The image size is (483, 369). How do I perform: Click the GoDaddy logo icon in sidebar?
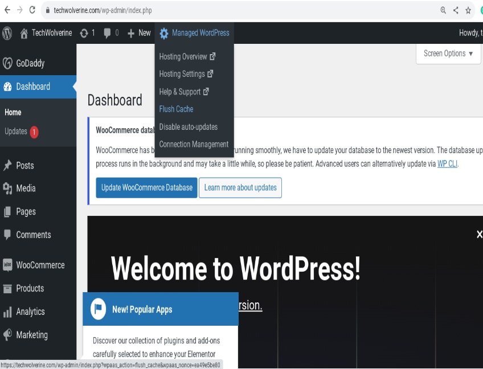pyautogui.click(x=7, y=63)
